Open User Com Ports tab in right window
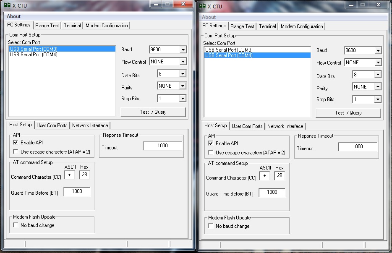The height and width of the screenshot is (253, 392). click(247, 126)
